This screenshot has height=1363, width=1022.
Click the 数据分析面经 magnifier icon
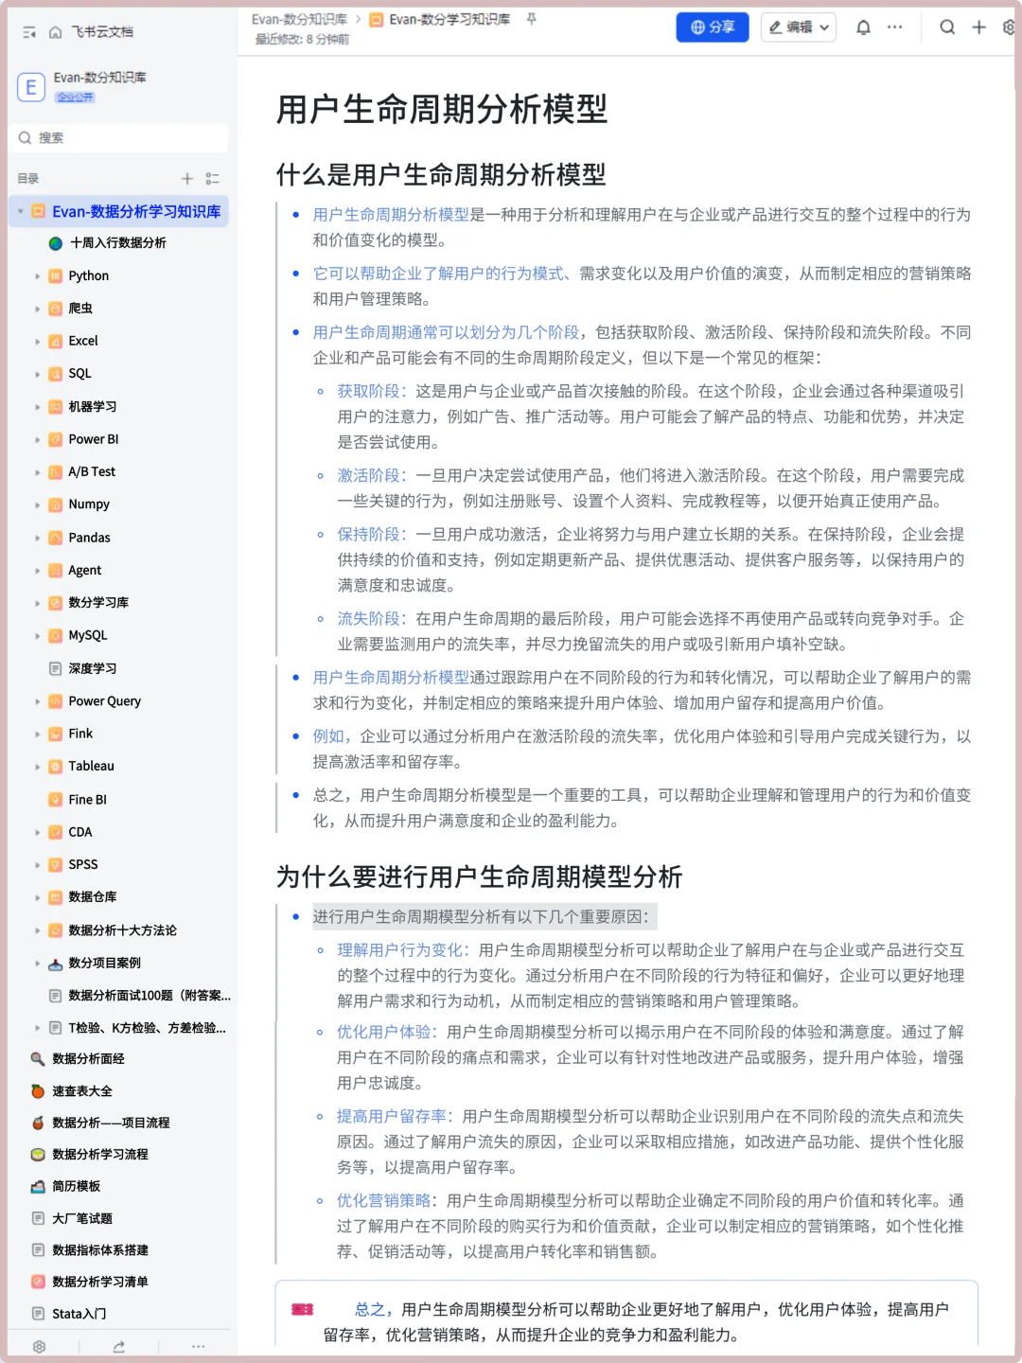tap(38, 1059)
